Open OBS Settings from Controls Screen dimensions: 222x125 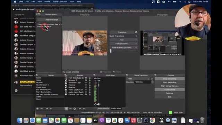coord(170,93)
